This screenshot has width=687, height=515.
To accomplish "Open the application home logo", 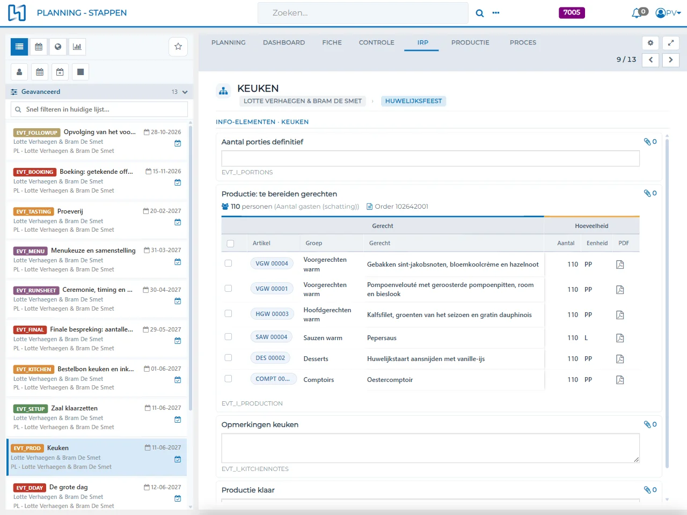I will tap(17, 13).
